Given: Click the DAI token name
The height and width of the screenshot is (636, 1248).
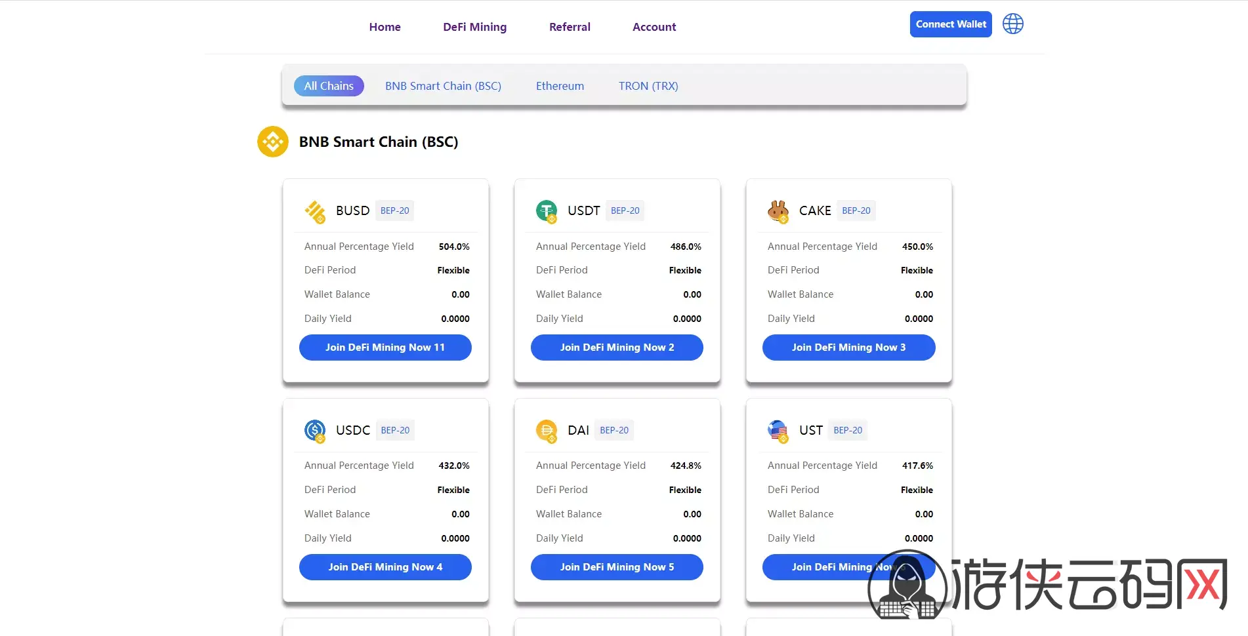Looking at the screenshot, I should 578,430.
